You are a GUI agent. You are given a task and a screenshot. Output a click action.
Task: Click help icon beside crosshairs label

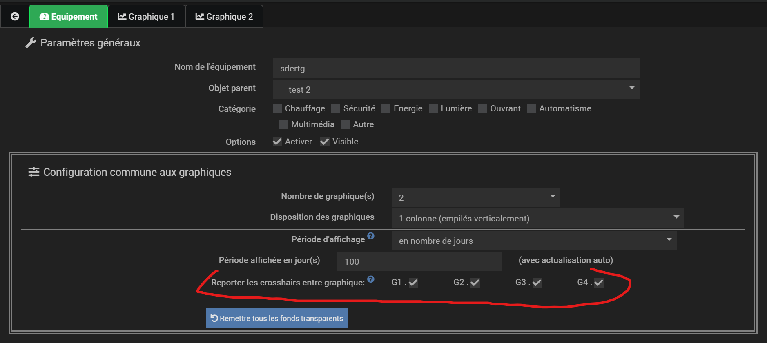coord(371,279)
